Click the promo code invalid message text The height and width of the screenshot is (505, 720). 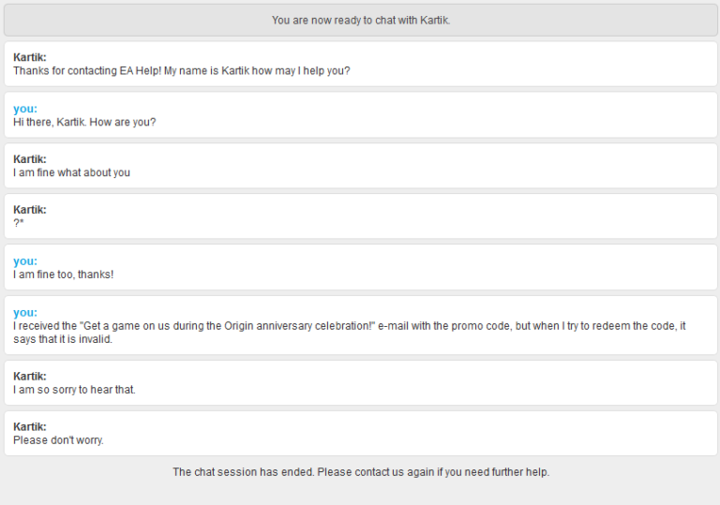349,326
